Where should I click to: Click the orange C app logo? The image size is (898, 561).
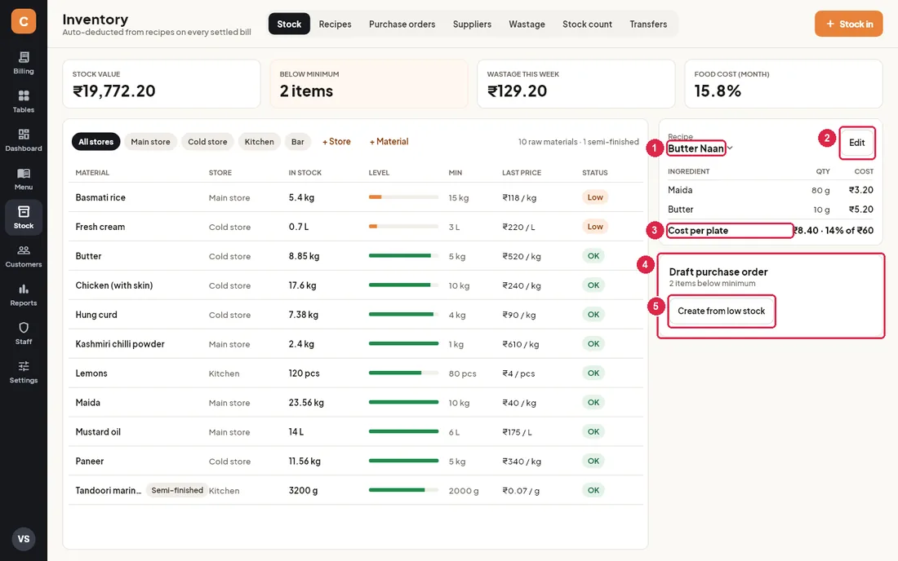(24, 21)
